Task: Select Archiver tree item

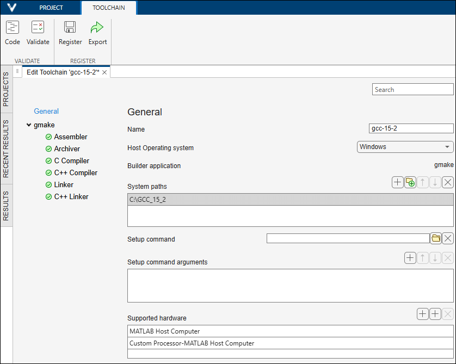Action: [67, 149]
